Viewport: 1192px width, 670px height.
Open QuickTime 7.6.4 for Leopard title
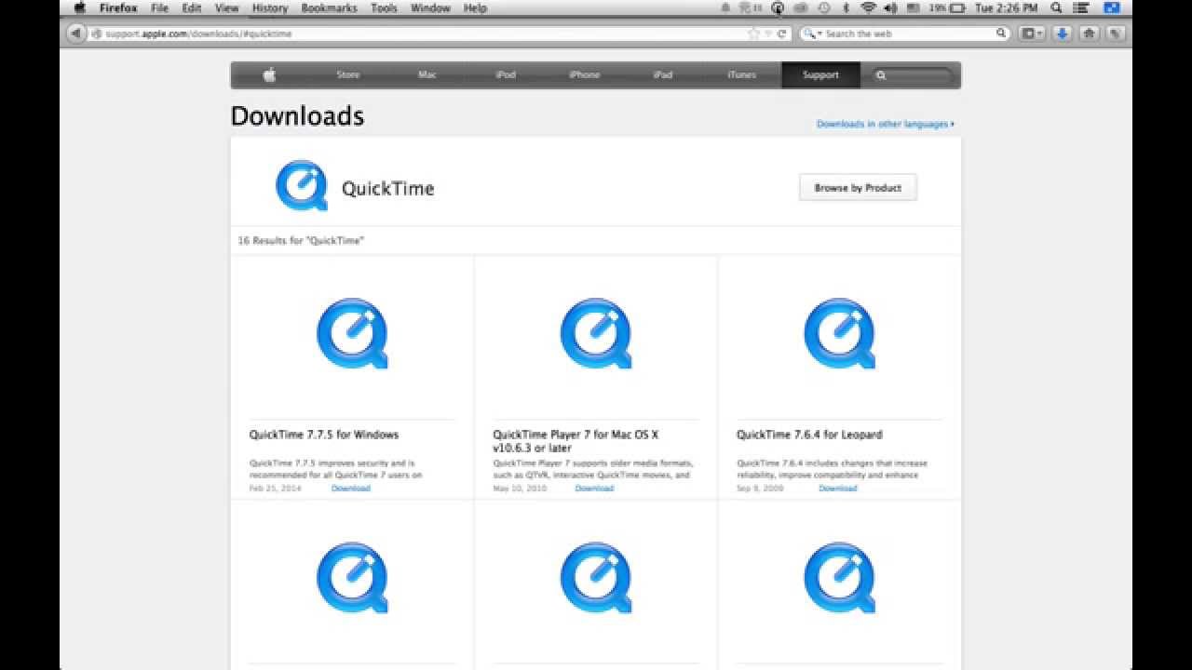[x=809, y=435]
